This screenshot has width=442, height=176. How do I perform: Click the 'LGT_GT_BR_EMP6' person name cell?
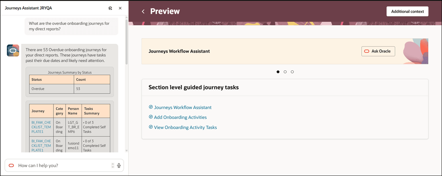tap(74, 127)
